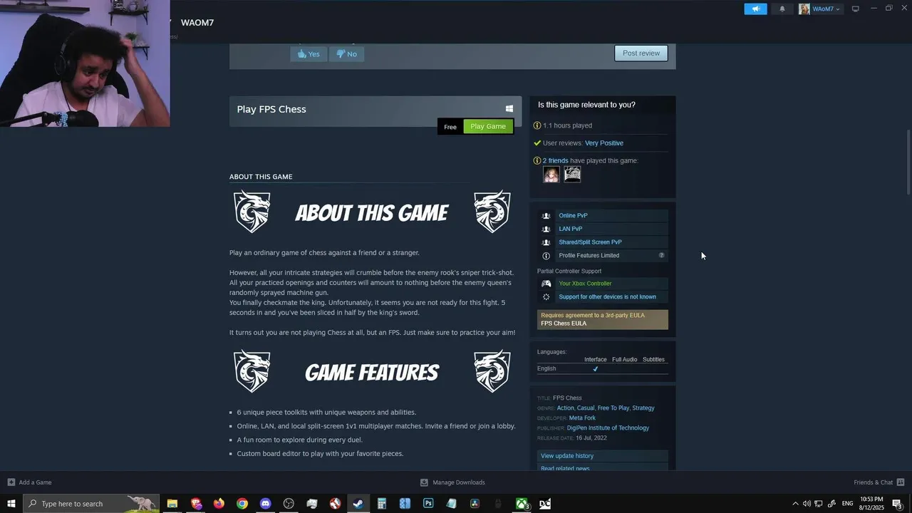Show hidden system tray icons
Viewport: 912px width, 513px height.
click(795, 504)
